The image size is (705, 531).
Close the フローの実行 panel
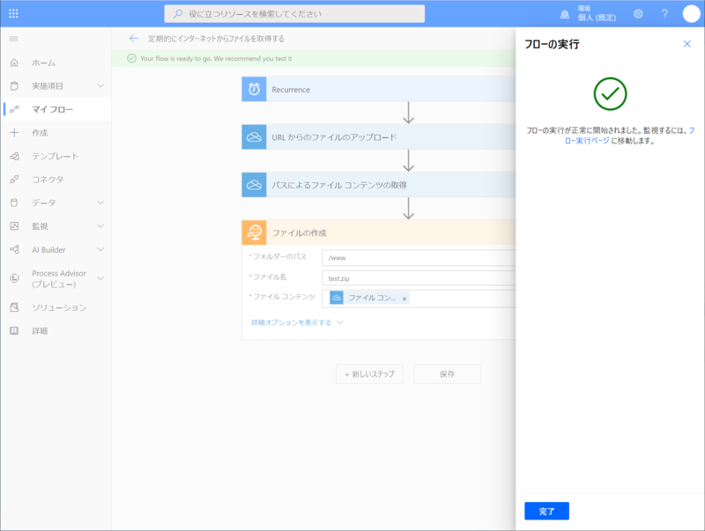click(687, 43)
